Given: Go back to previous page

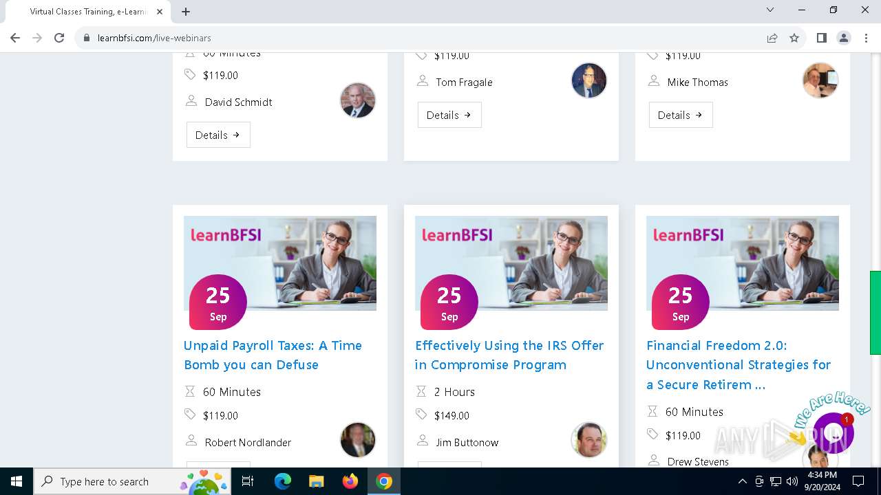Looking at the screenshot, I should coord(15,38).
